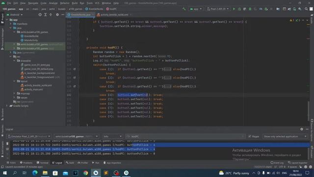The width and height of the screenshot is (314, 177).
Task: Select the log line ending buttonPcClick - 8
Action: pyautogui.click(x=84, y=153)
